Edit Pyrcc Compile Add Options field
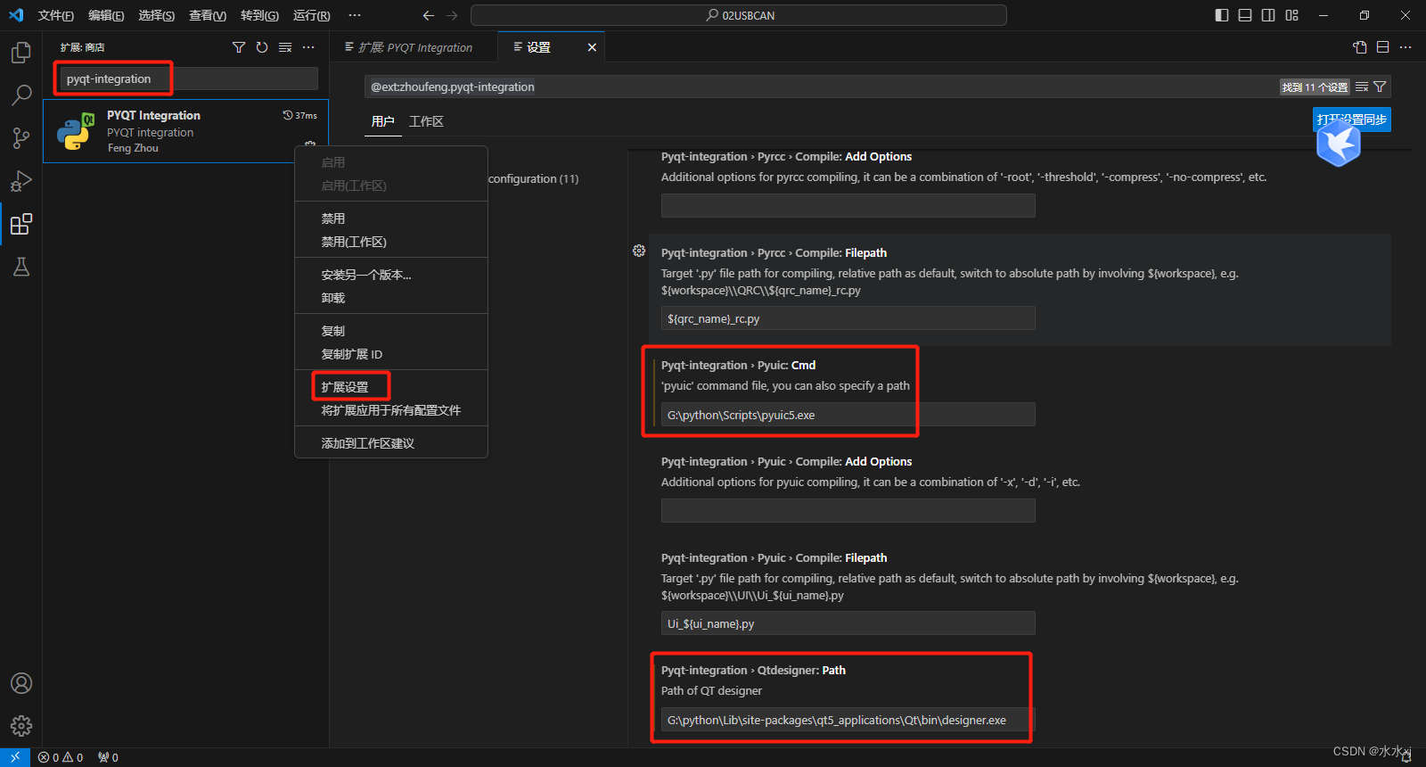Image resolution: width=1426 pixels, height=767 pixels. click(x=848, y=206)
